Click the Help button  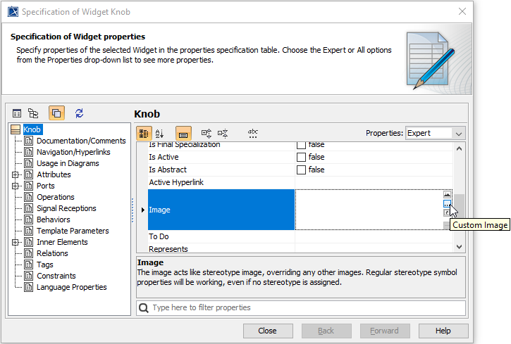pyautogui.click(x=443, y=331)
